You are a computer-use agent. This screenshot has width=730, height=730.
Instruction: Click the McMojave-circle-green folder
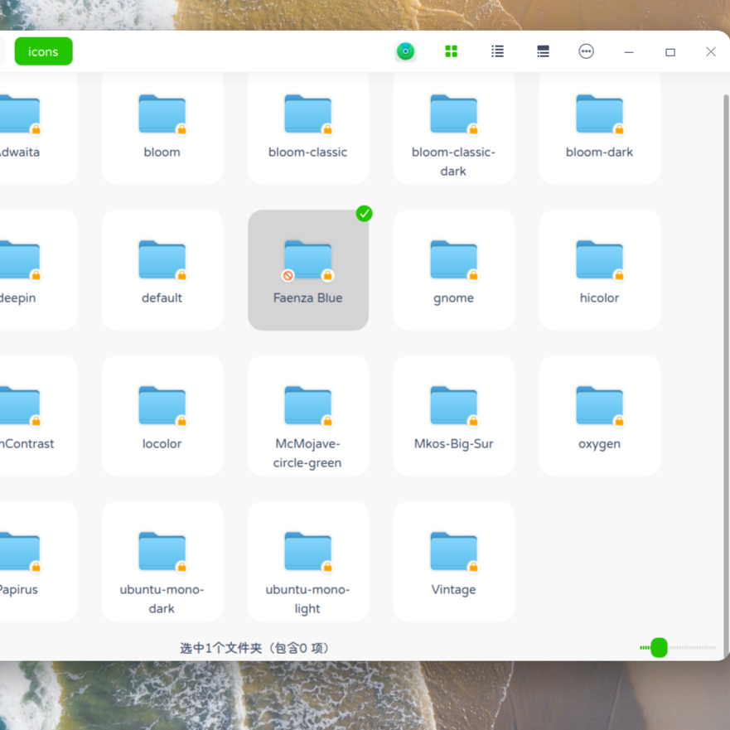(307, 407)
